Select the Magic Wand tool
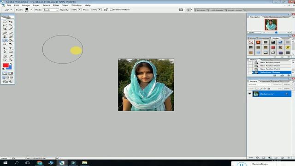 click(11, 25)
